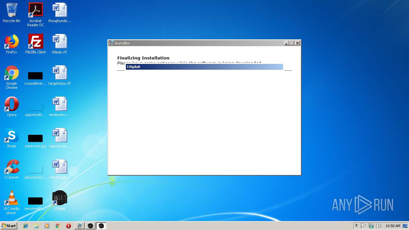Open the thoughunde... Word document icon
Screen dimensions: 409x230
coord(59,13)
